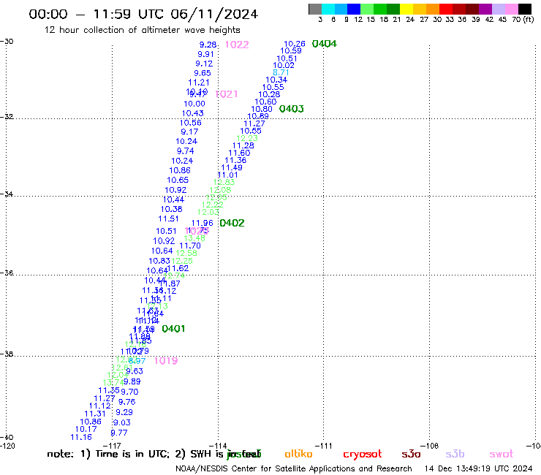
Task: Click the green wave height value 13.74
Action: pyautogui.click(x=113, y=383)
